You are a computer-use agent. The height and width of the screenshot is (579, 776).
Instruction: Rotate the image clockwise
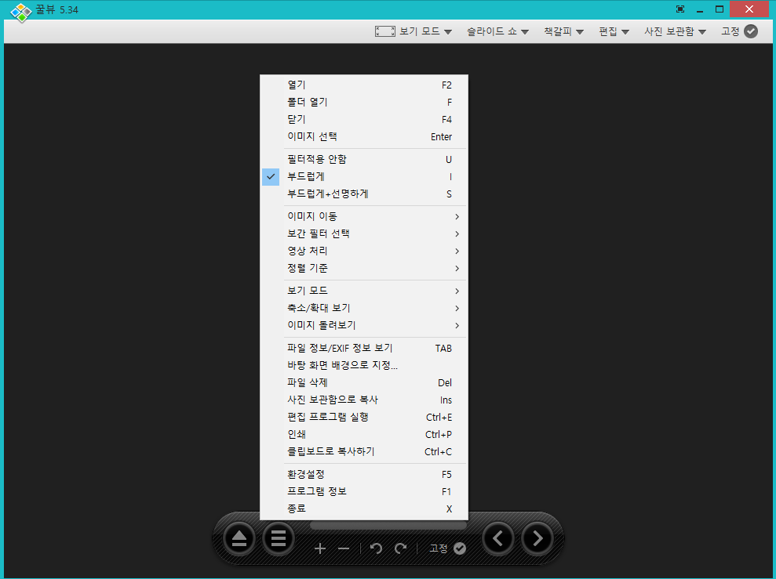(x=399, y=548)
